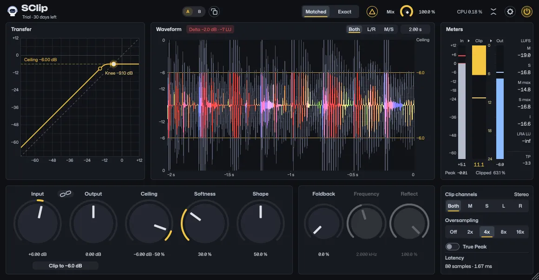This screenshot has width=539, height=280.
Task: Open the 2.00 s waveform time range
Action: pos(415,30)
